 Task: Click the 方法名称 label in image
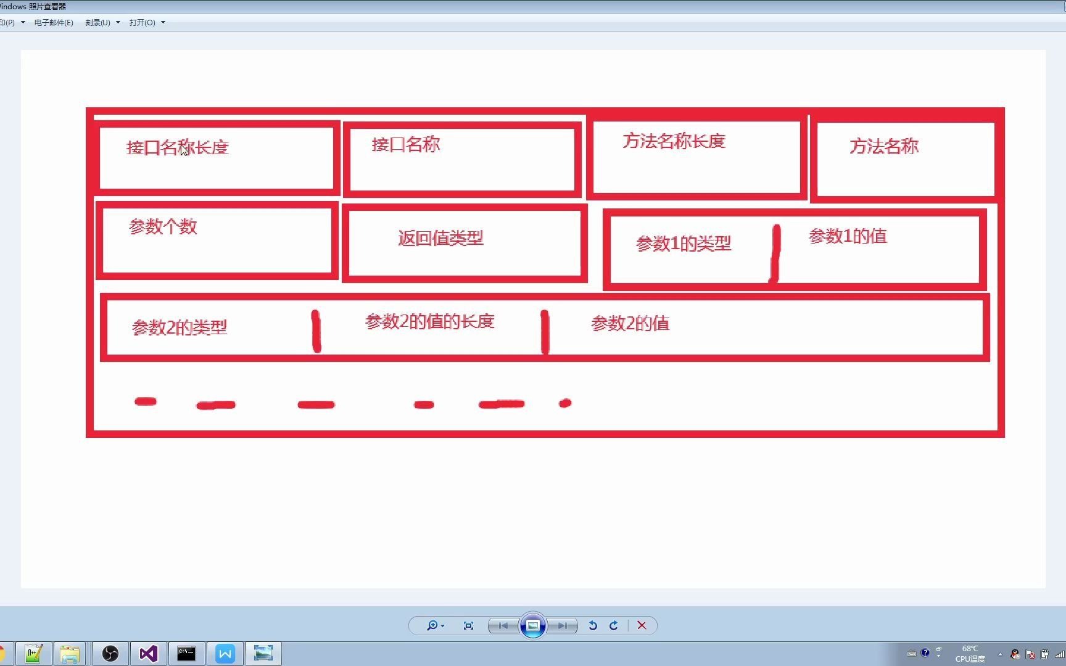pos(884,146)
